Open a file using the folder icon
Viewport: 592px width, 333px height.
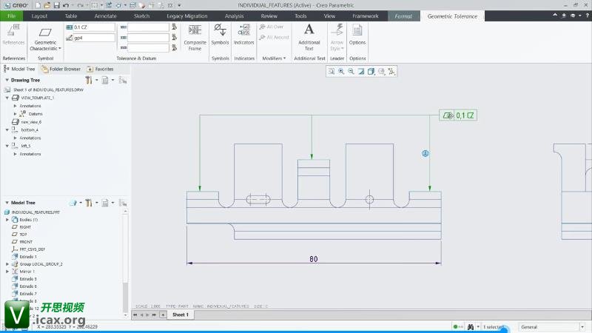[47, 5]
